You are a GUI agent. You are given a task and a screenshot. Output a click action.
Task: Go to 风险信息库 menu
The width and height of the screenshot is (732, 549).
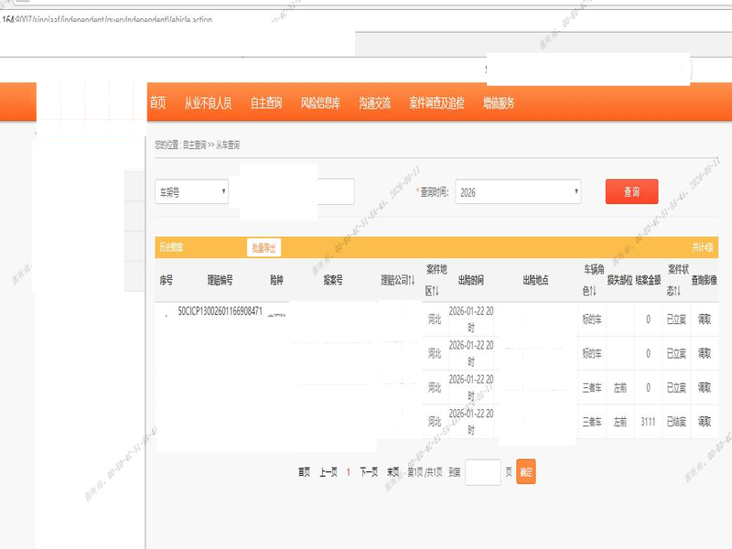(320, 102)
